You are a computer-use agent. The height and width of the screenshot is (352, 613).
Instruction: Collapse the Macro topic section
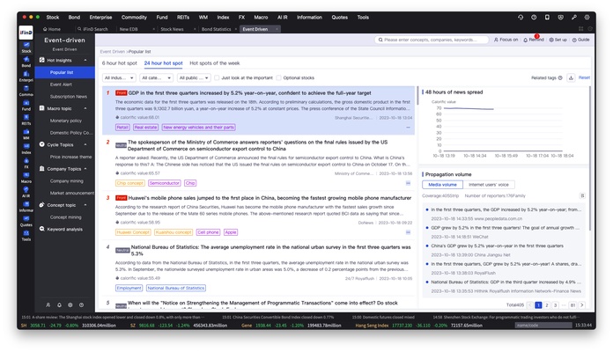coord(85,108)
